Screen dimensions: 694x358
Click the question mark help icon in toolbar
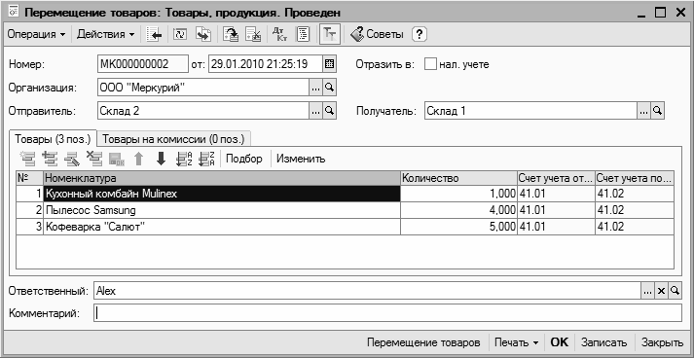[x=420, y=34]
